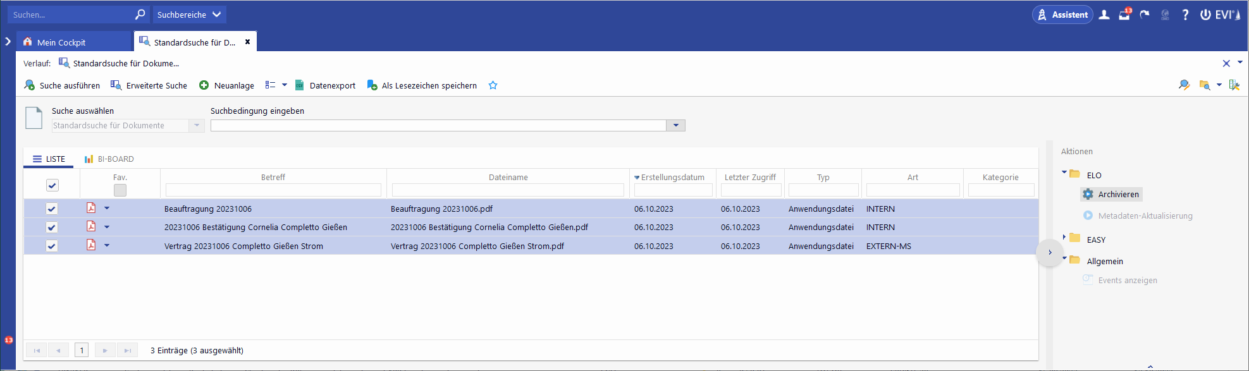1249x371 pixels.
Task: Click the Datenexport icon
Action: [x=300, y=85]
